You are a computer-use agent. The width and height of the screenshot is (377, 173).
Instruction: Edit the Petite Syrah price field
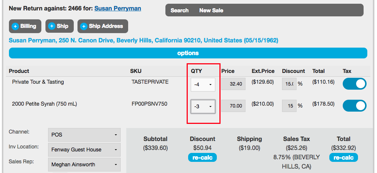click(x=234, y=106)
